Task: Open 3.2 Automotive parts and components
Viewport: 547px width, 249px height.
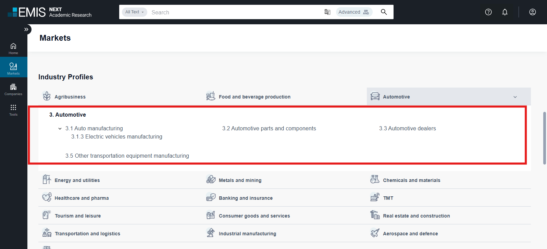Action: point(269,129)
